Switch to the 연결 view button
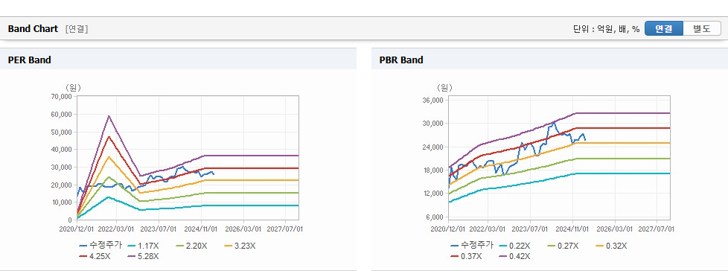Viewport: 728px width, 271px height. (664, 28)
